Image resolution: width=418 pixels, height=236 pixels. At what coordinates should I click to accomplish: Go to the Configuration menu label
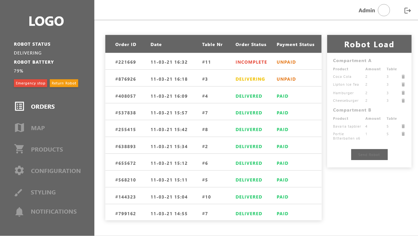pyautogui.click(x=56, y=171)
